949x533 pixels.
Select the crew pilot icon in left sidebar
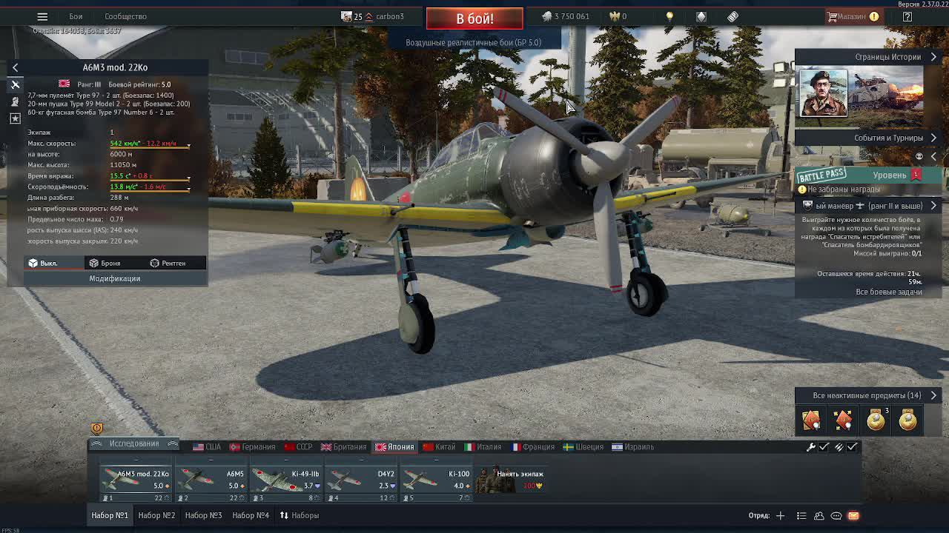point(15,101)
